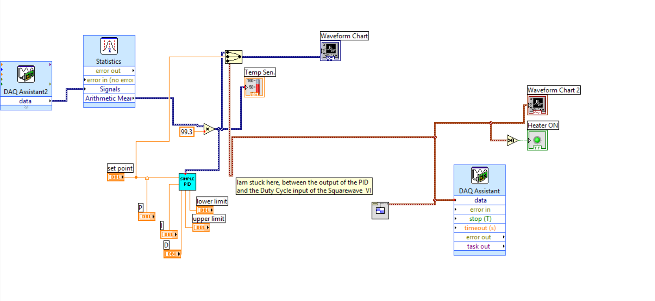Click the Heater ON boolean LED indicator

pyautogui.click(x=537, y=141)
